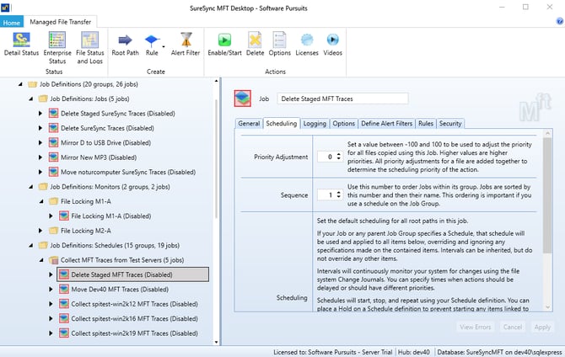Create a new Root Path
Screen dimensions: 565x357
(x=125, y=44)
